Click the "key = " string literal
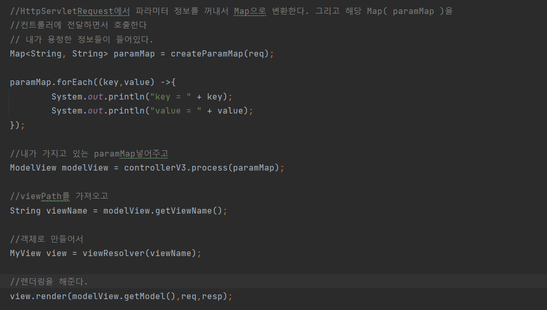Viewport: 547px width, 310px height. (171, 96)
